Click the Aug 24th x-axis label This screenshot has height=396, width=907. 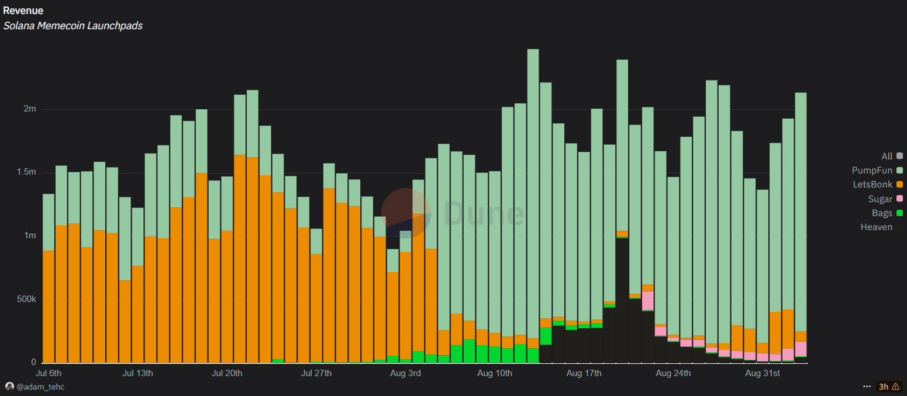(673, 373)
